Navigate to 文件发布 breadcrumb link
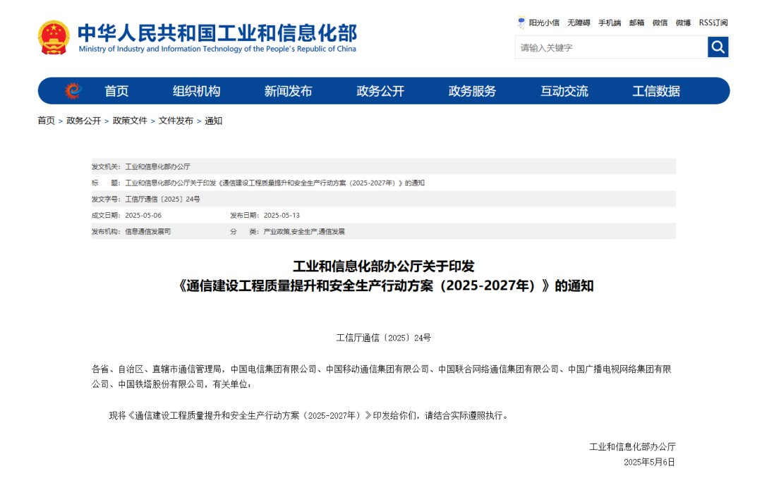 [x=176, y=121]
